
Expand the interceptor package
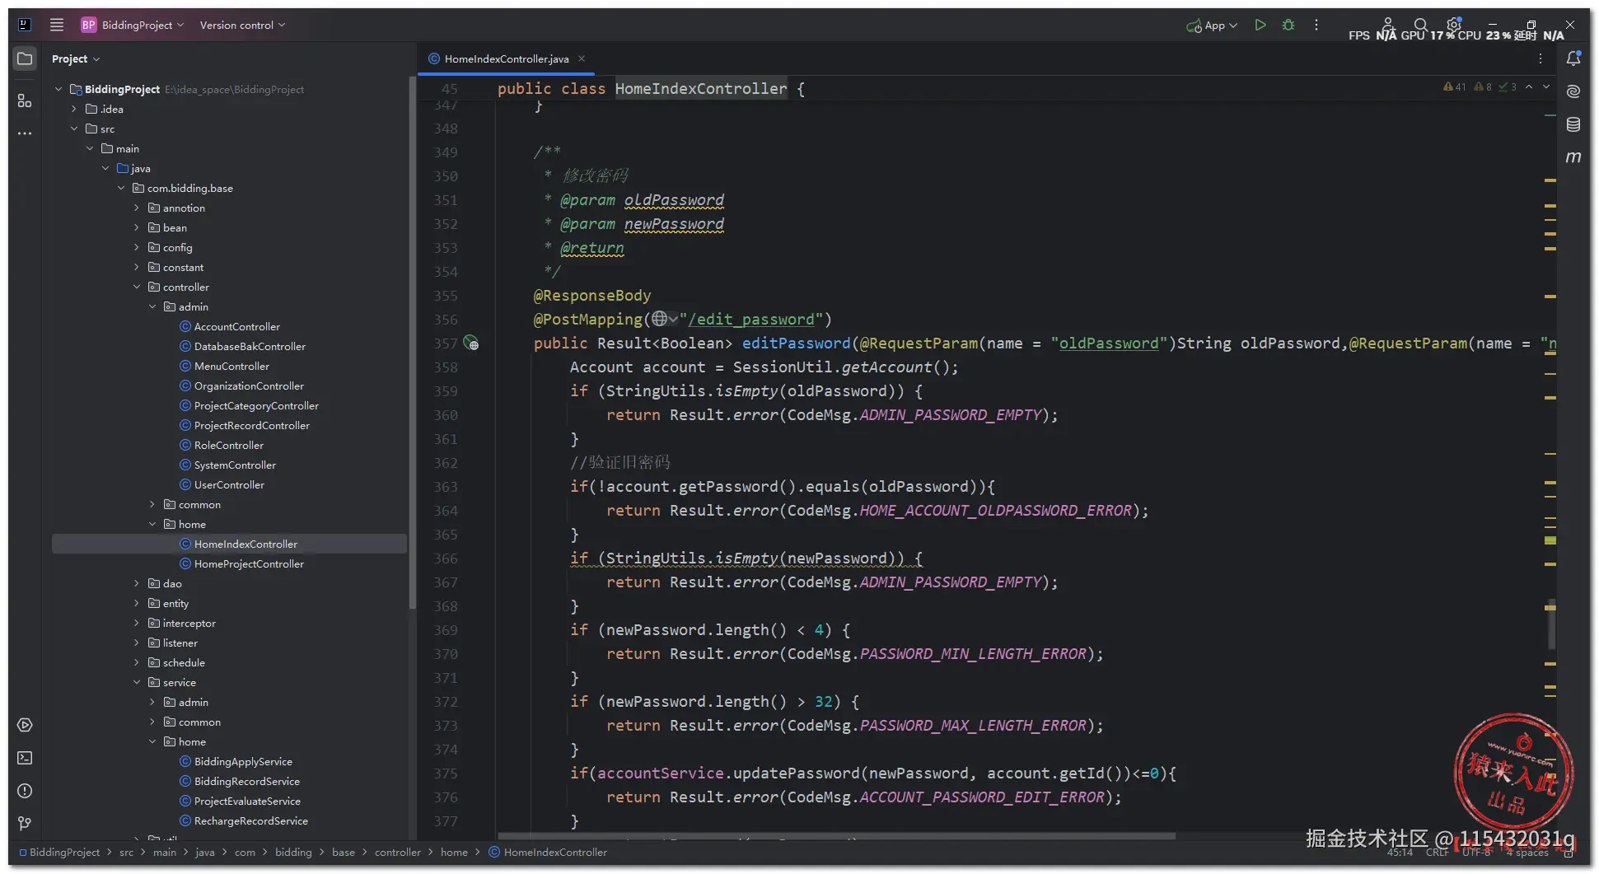click(137, 623)
